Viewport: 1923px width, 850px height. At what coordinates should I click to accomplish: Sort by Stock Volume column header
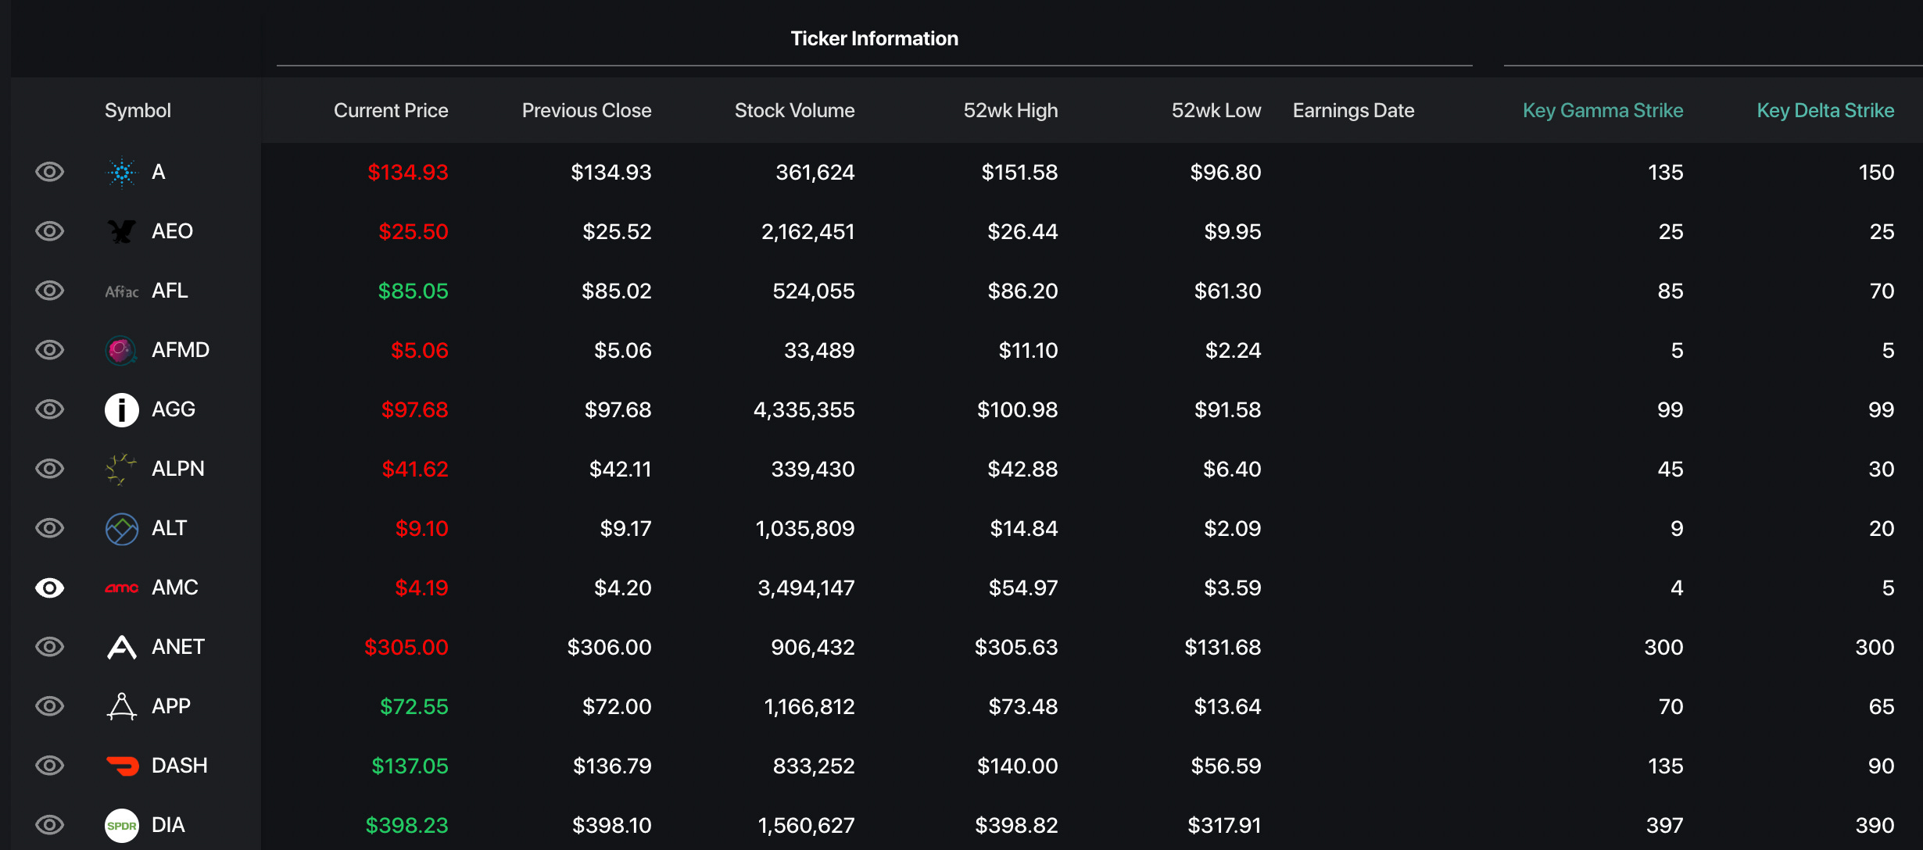click(x=794, y=110)
